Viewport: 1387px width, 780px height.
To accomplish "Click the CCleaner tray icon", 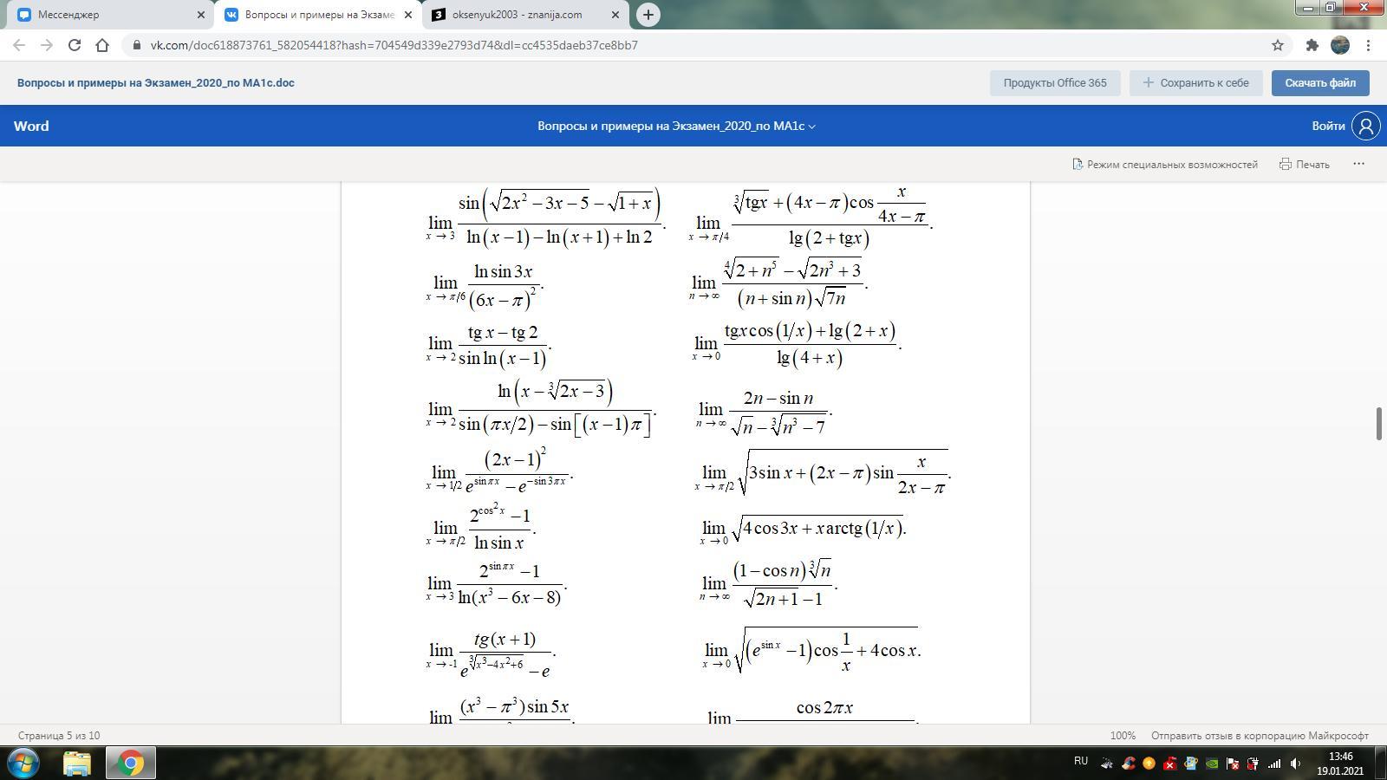I will point(1128,764).
